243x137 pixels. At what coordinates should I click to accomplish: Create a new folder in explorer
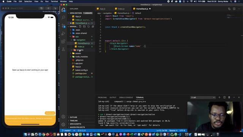[84, 27]
